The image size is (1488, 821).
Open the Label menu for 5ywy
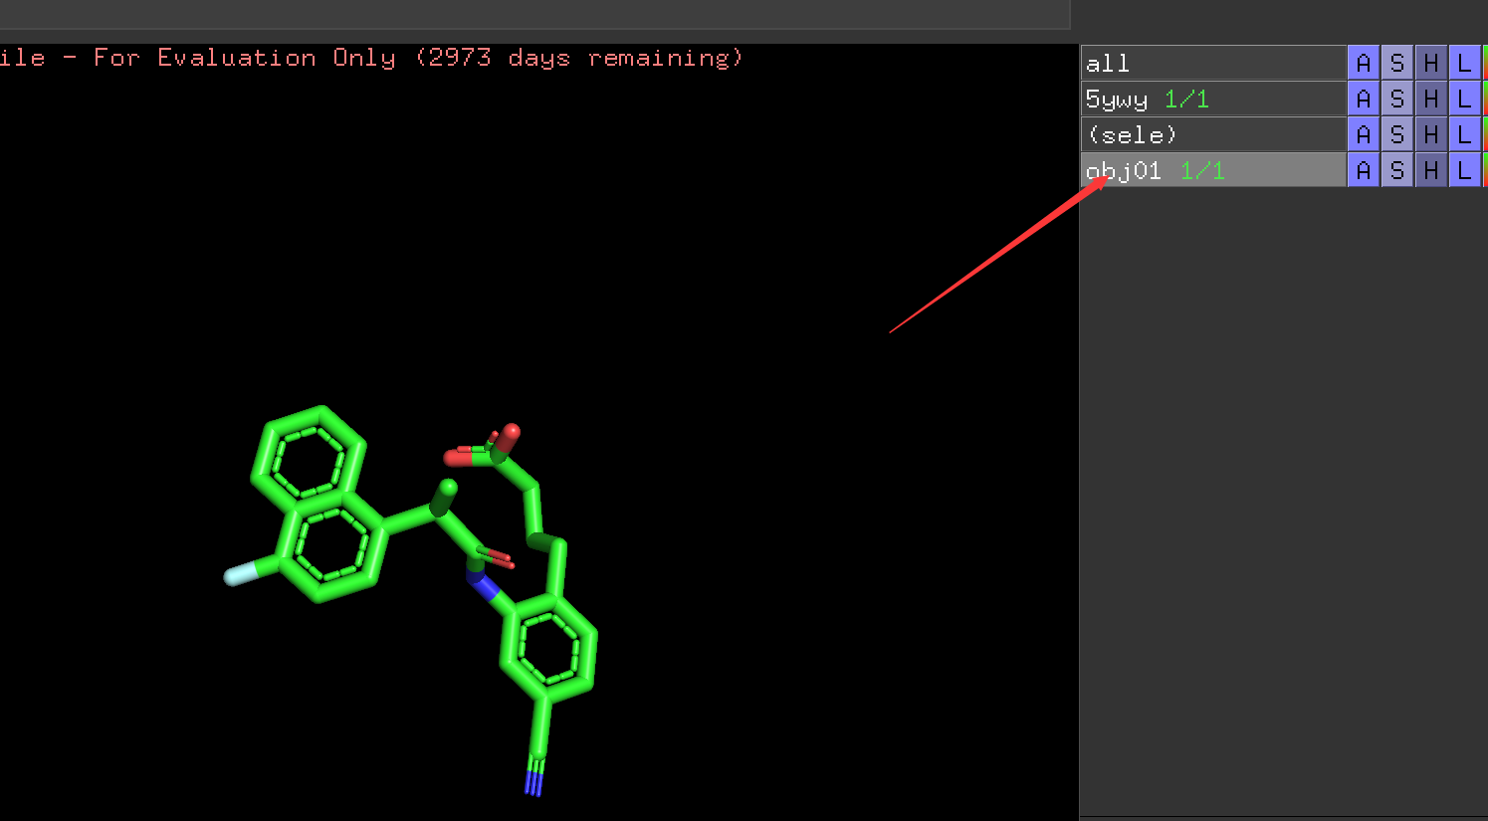(x=1464, y=99)
